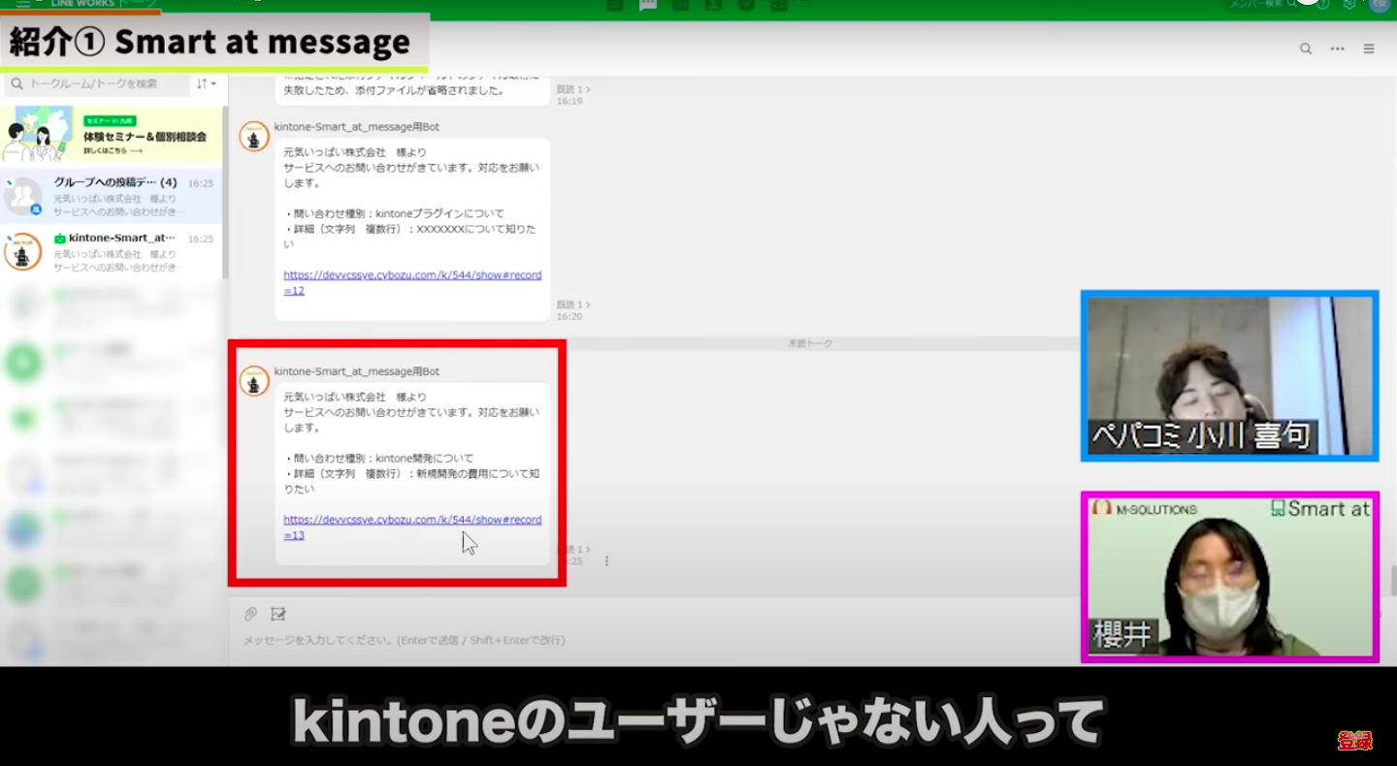The height and width of the screenshot is (766, 1397).
Task: Open the search magnifier in the chat header
Action: click(1306, 48)
